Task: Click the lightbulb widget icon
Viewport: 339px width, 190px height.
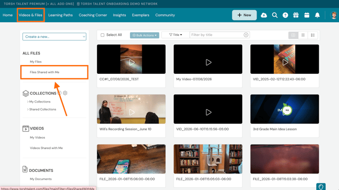Action: [321, 187]
